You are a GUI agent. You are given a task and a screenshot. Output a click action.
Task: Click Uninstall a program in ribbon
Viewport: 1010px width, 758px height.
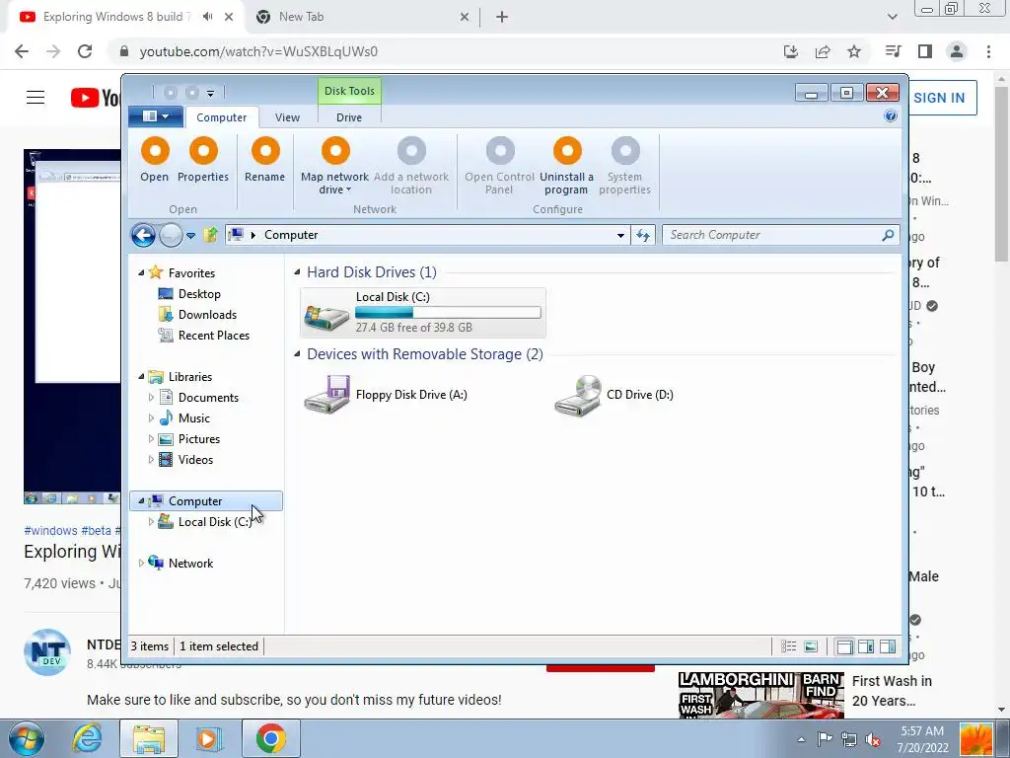[567, 165]
